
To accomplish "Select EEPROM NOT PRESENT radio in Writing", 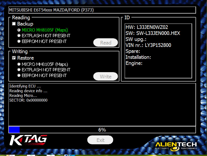I will 19,75.
